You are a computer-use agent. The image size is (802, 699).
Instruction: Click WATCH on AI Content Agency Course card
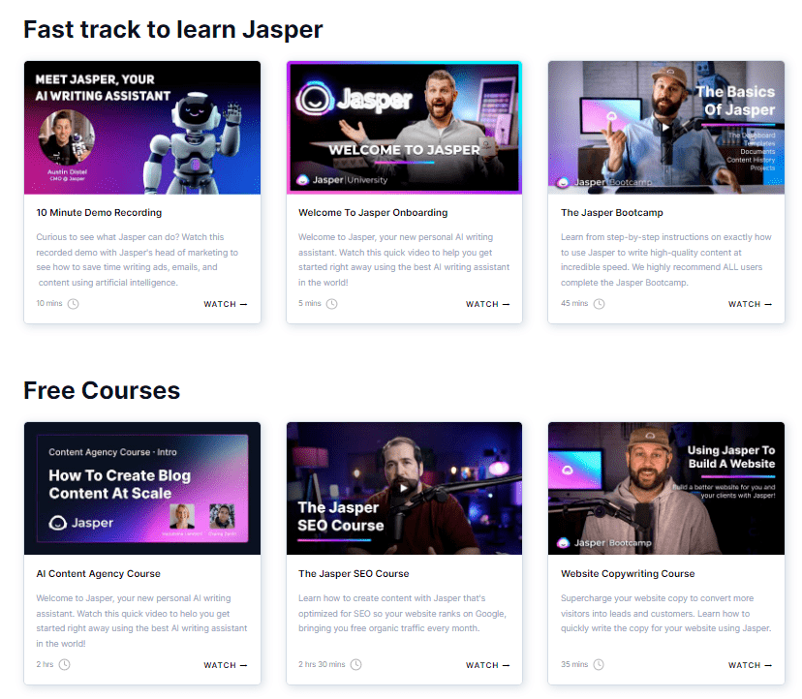point(226,665)
